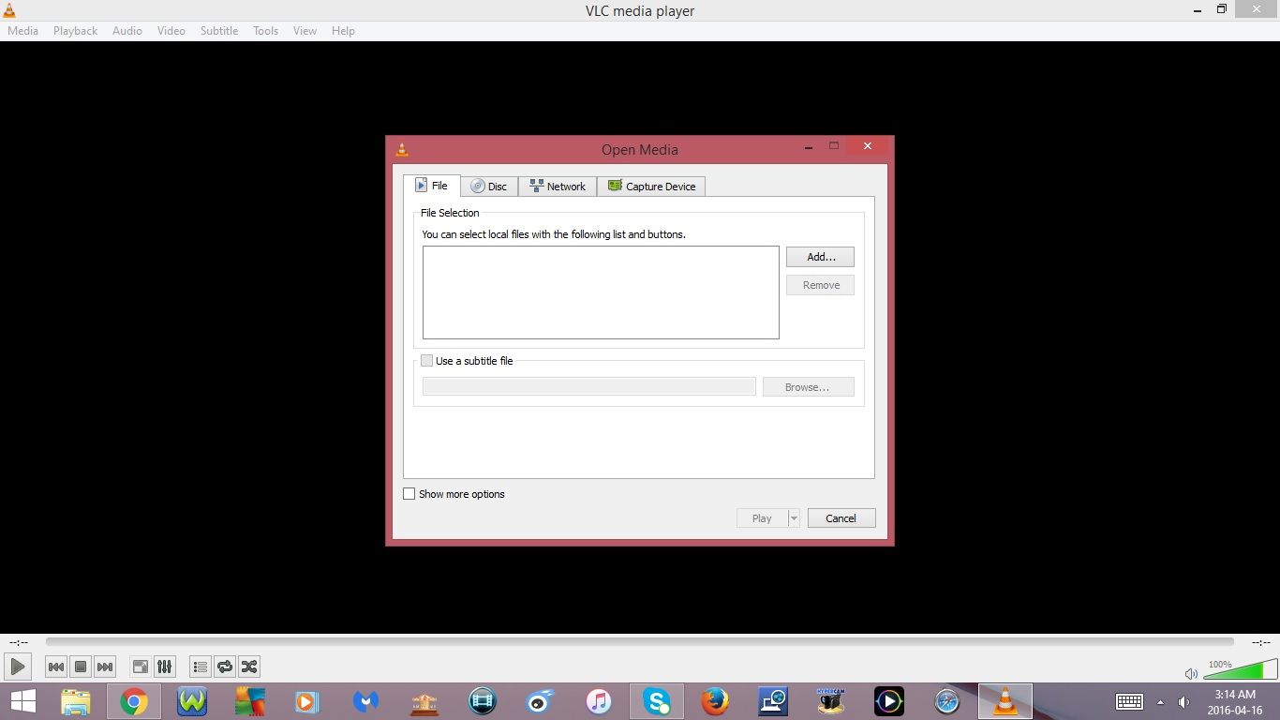1280x720 pixels.
Task: Enable Loop playback
Action: point(224,666)
